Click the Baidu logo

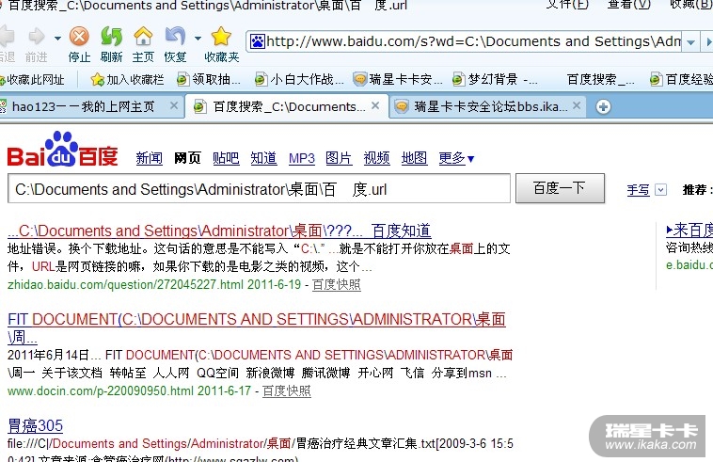click(63, 150)
